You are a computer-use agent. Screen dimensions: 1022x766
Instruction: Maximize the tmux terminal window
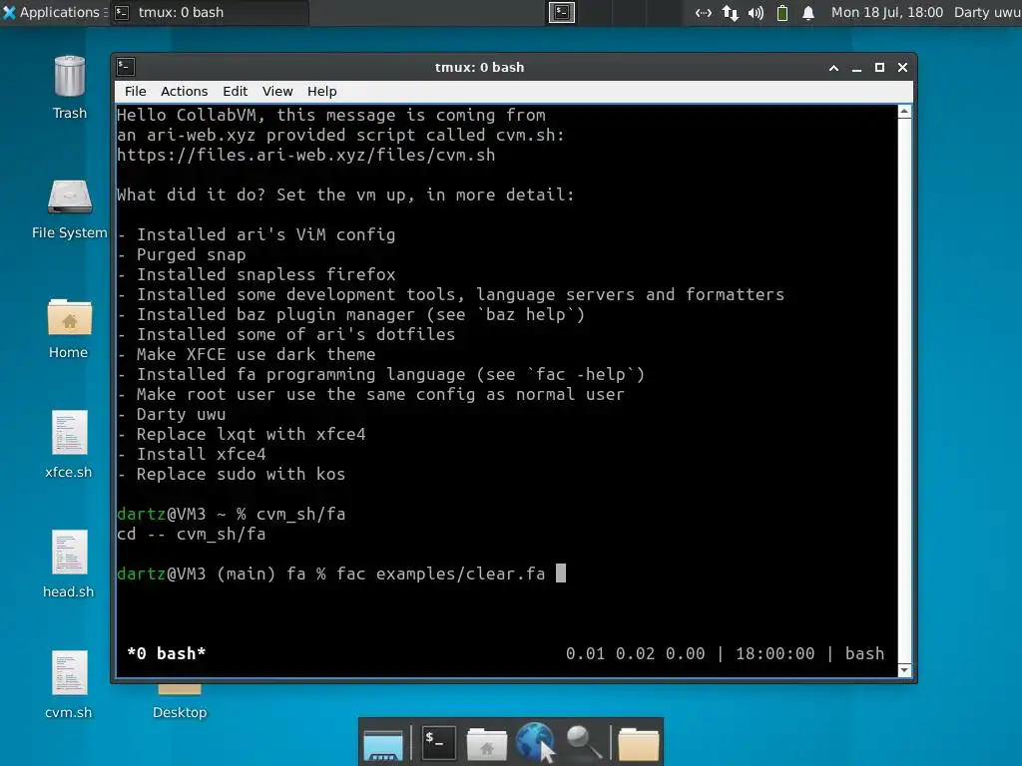coord(879,68)
